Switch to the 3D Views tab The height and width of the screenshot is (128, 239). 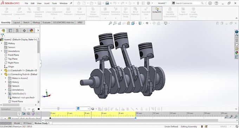[27, 123]
